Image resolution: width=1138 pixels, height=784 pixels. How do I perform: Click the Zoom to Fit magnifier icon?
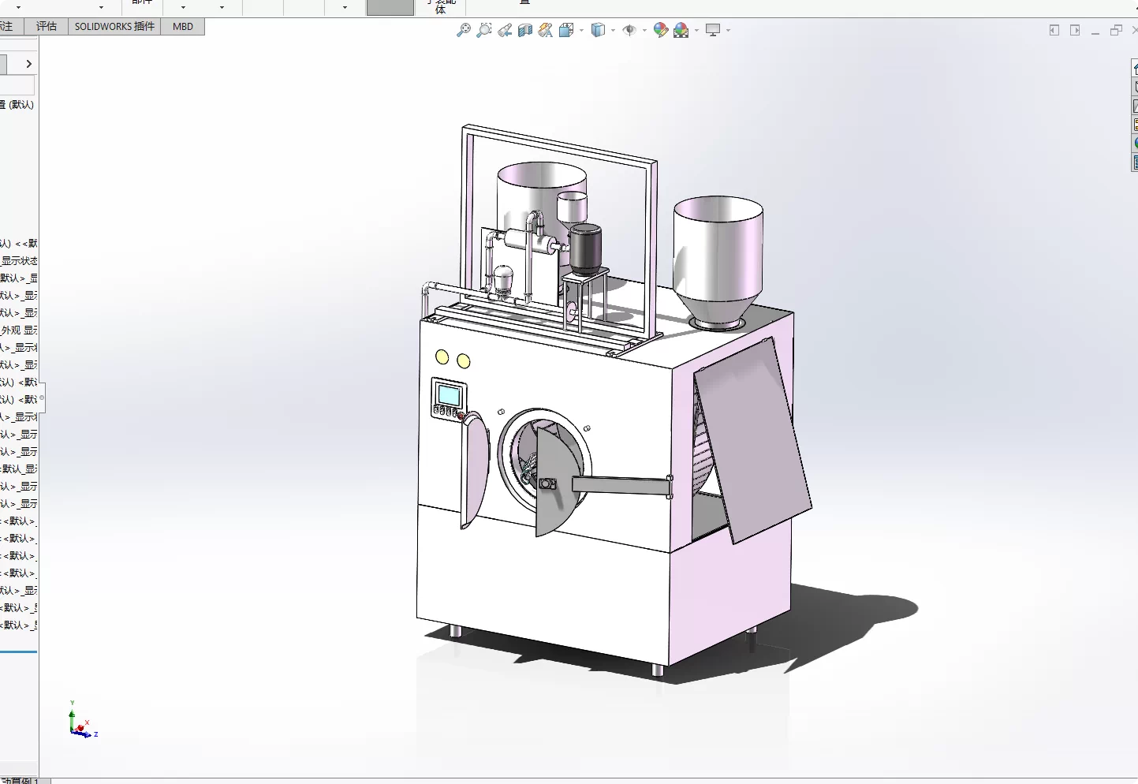click(x=464, y=30)
